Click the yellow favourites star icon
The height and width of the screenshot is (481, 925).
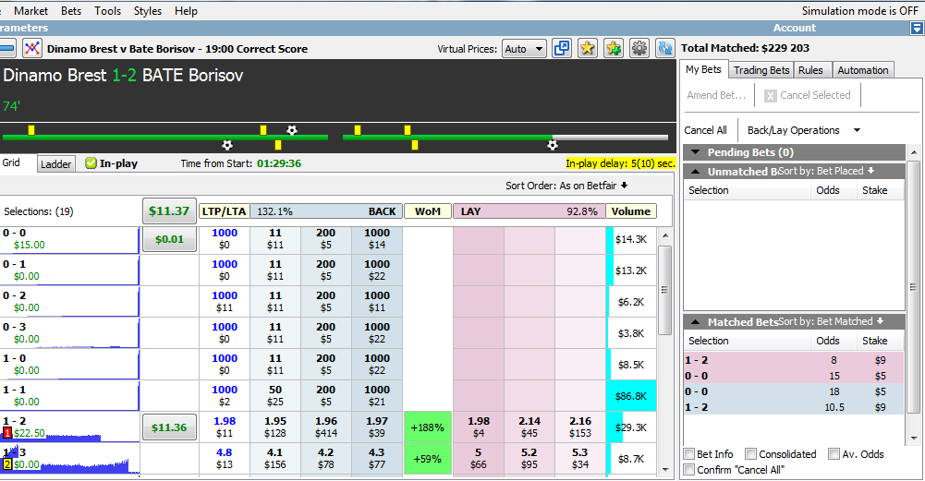coord(587,48)
